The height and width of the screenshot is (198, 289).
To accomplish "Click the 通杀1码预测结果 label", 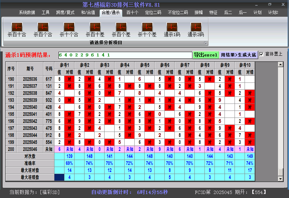I will click(28, 55).
